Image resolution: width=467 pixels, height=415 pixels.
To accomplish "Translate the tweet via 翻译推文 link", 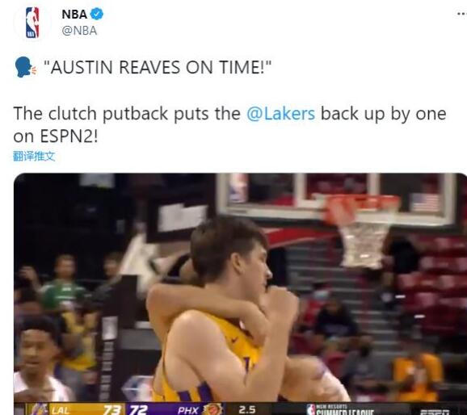I will [34, 156].
